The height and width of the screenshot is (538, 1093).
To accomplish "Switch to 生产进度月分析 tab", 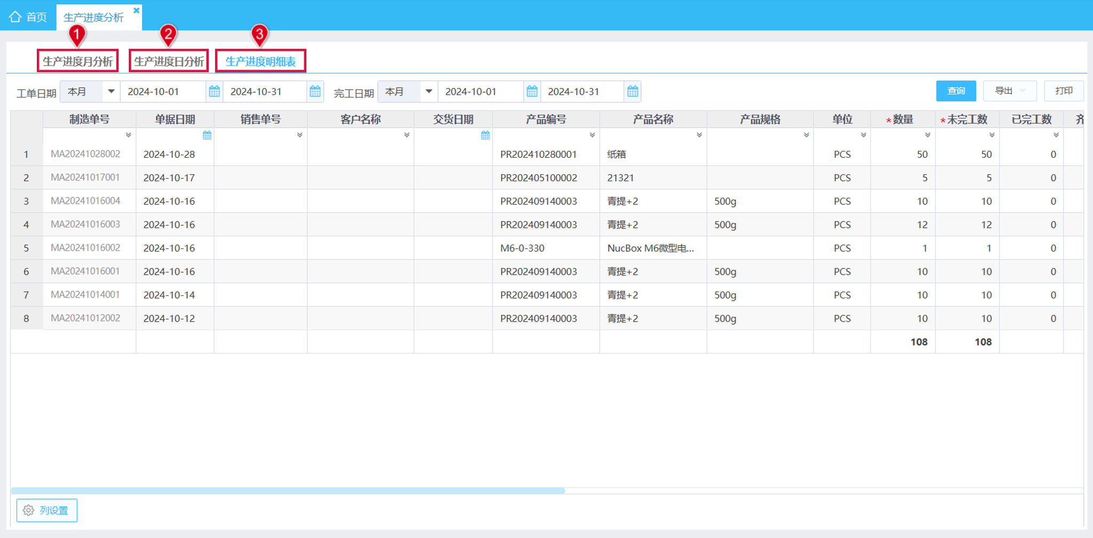I will (x=78, y=61).
